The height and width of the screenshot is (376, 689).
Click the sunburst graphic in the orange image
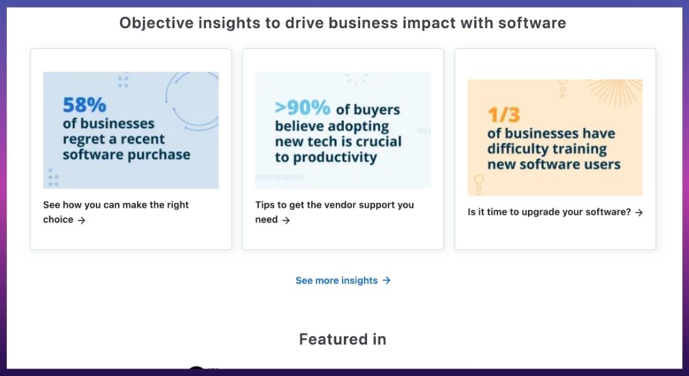tap(615, 91)
